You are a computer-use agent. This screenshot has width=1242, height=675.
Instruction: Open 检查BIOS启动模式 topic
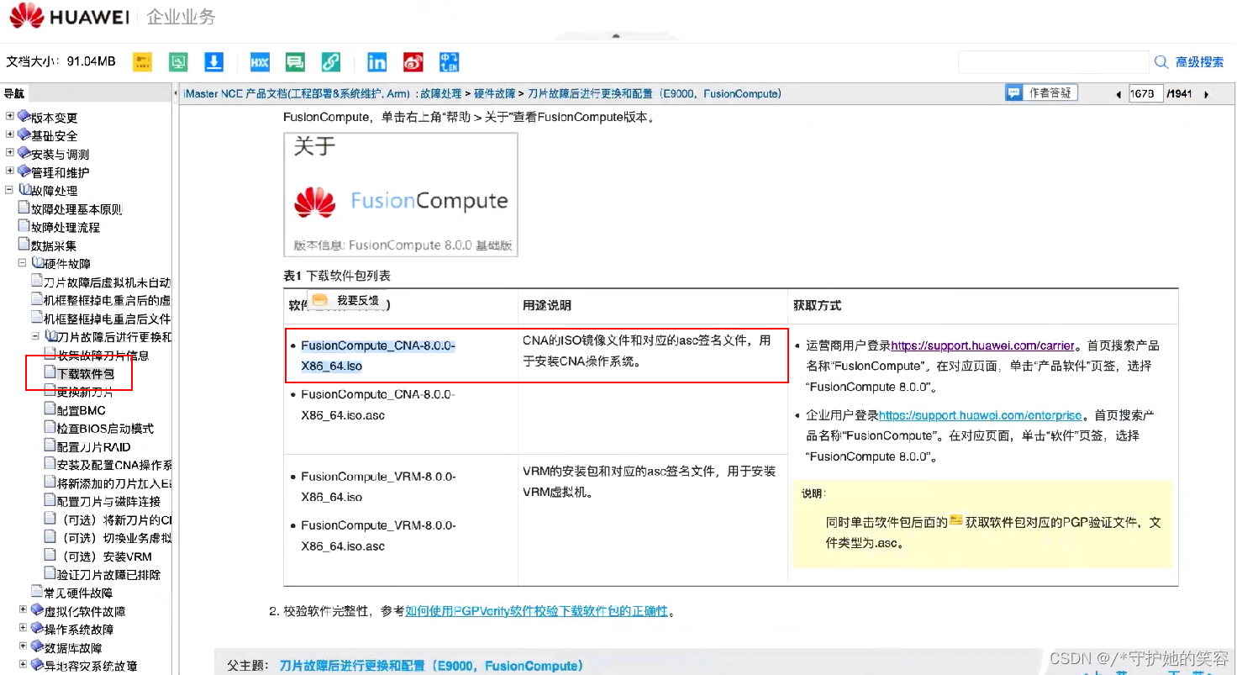pyautogui.click(x=105, y=429)
